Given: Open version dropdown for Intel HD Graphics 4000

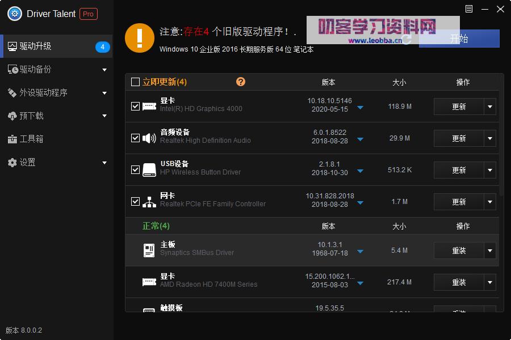Looking at the screenshot, I should (360, 108).
